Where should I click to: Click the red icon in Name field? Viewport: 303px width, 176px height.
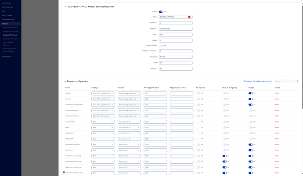coord(189,16)
